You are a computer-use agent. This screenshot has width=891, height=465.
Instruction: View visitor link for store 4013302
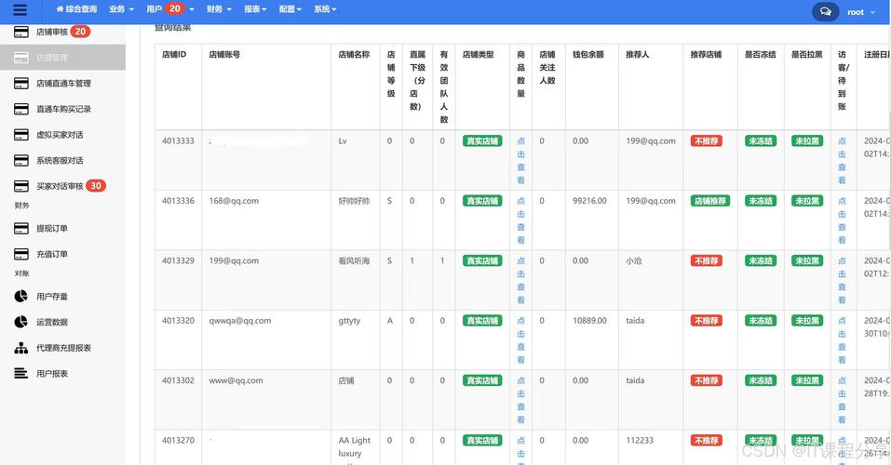point(842,400)
